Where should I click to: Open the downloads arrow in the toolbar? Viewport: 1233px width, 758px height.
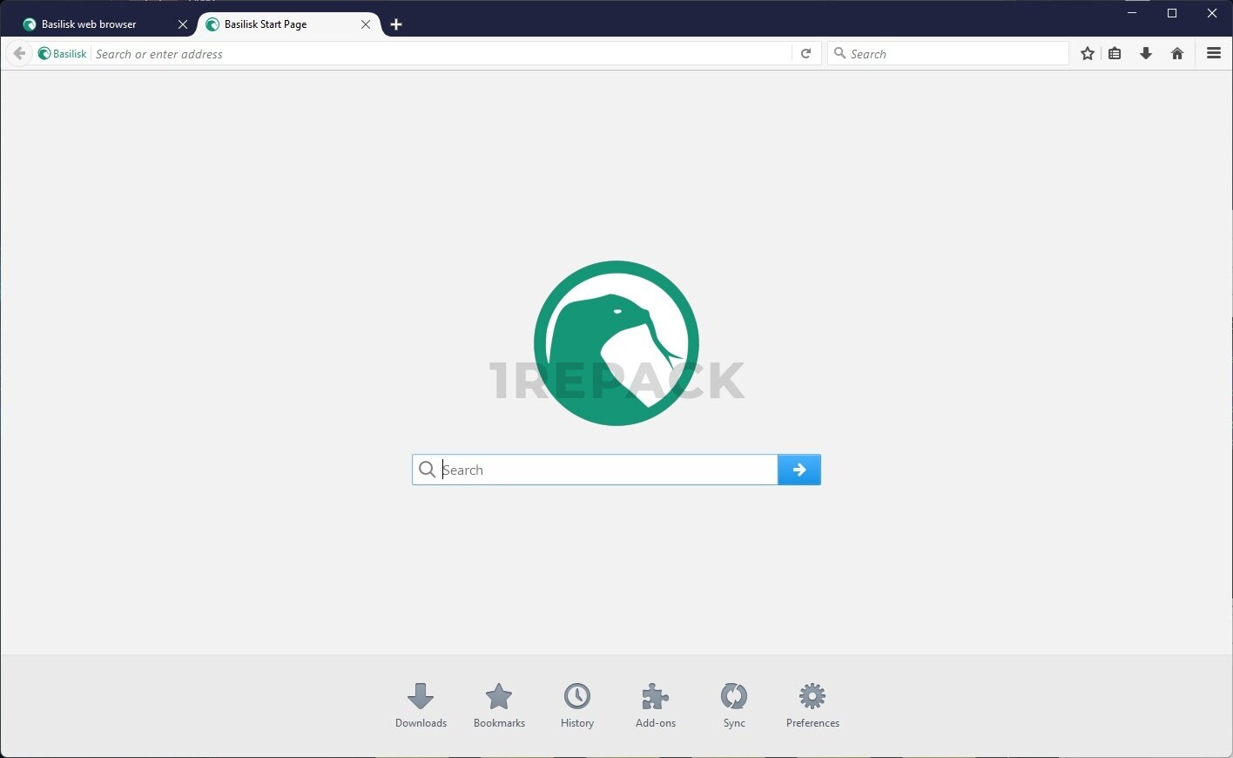tap(1146, 53)
